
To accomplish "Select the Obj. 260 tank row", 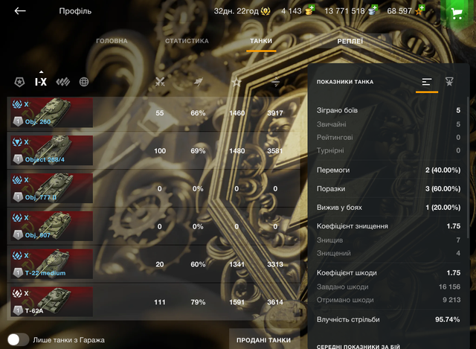I will pyautogui.click(x=153, y=112).
